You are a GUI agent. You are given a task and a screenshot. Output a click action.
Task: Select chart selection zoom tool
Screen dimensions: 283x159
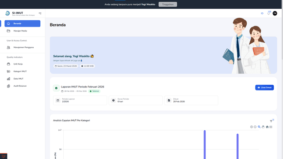(x=259, y=127)
